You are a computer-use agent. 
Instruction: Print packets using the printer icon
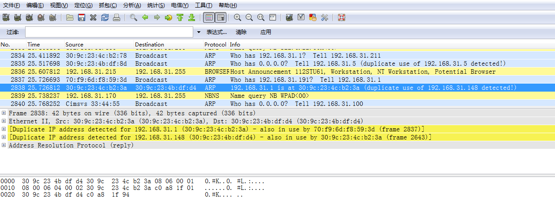click(117, 17)
